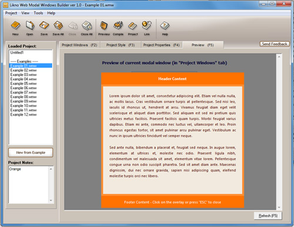Click Project Notes scrollbar down arrow
The width and height of the screenshot is (294, 227).
click(x=51, y=200)
